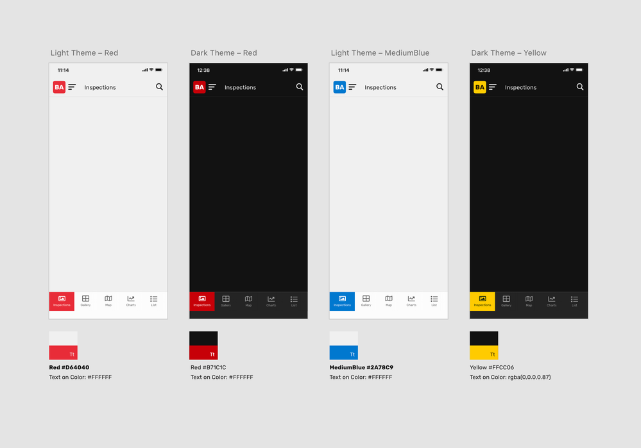This screenshot has width=641, height=448.
Task: Click Inspections title in MediumBlue mockup header
Action: point(380,87)
